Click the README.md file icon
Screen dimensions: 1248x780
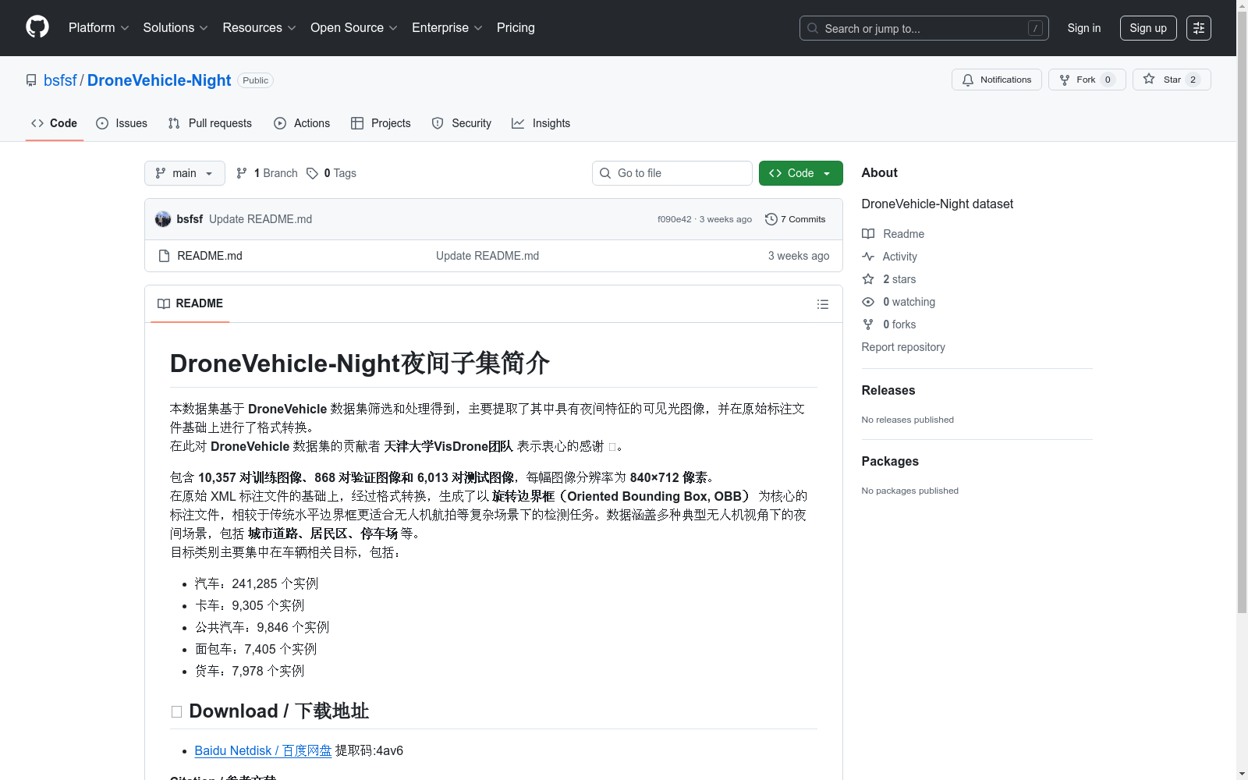164,256
